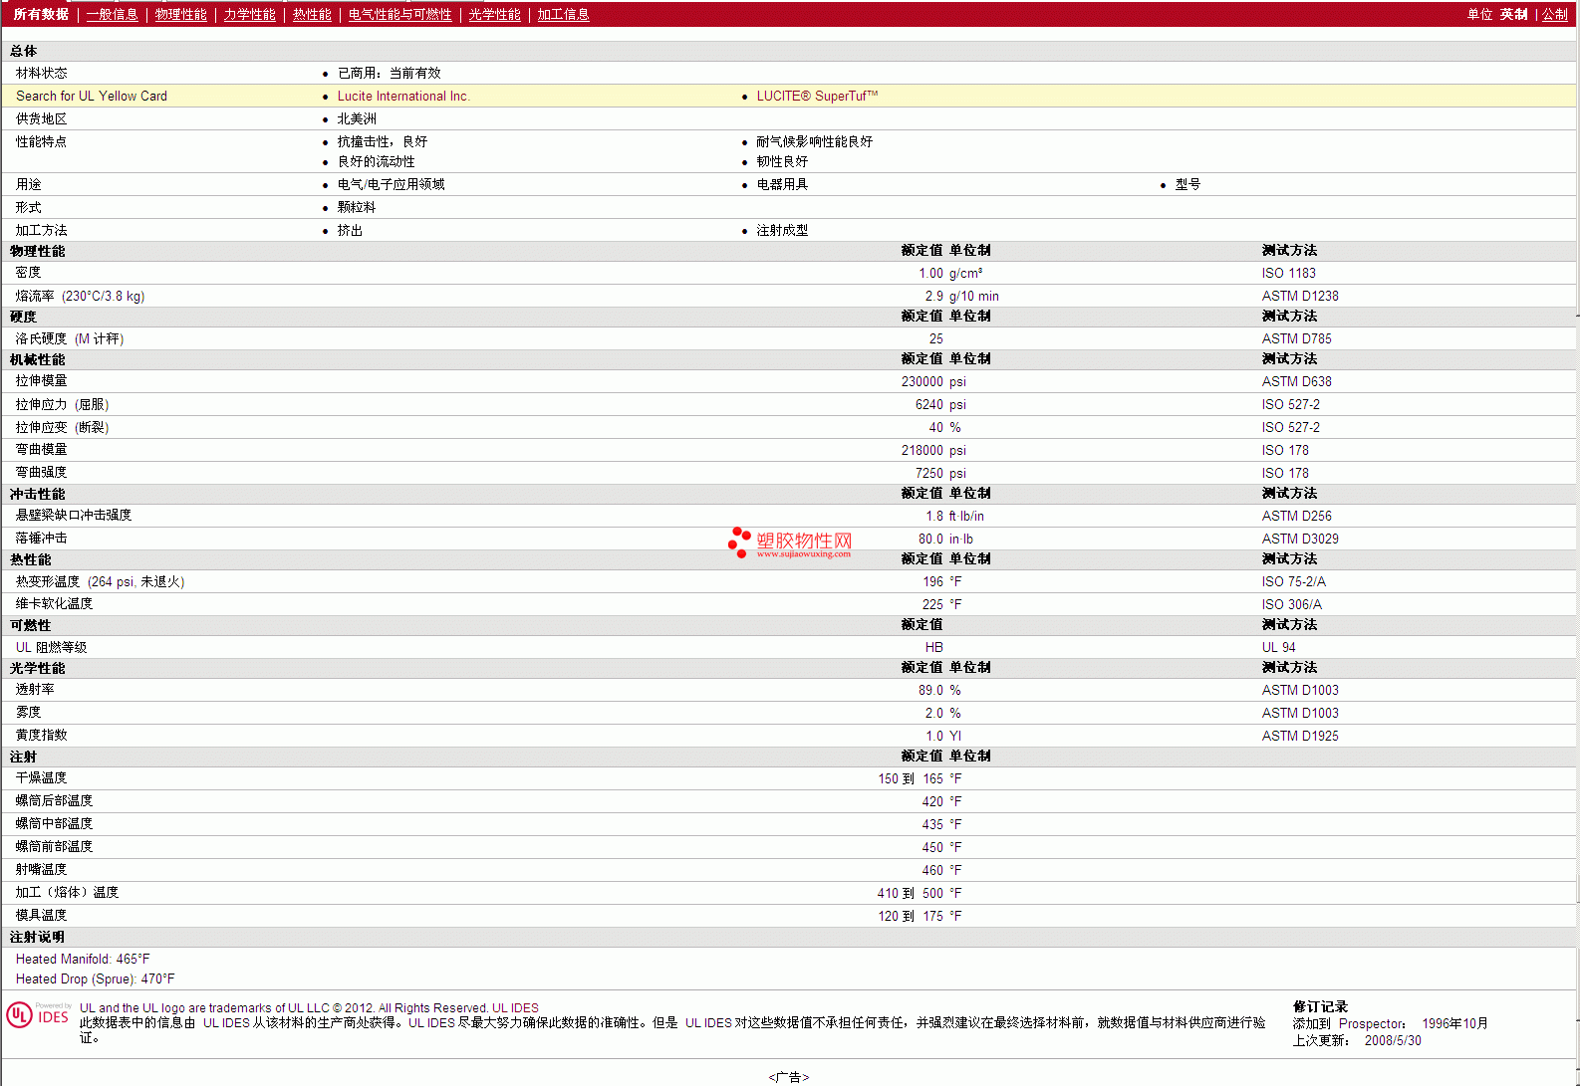Click the 射嘴温度 value 460
The height and width of the screenshot is (1086, 1580).
pos(933,871)
